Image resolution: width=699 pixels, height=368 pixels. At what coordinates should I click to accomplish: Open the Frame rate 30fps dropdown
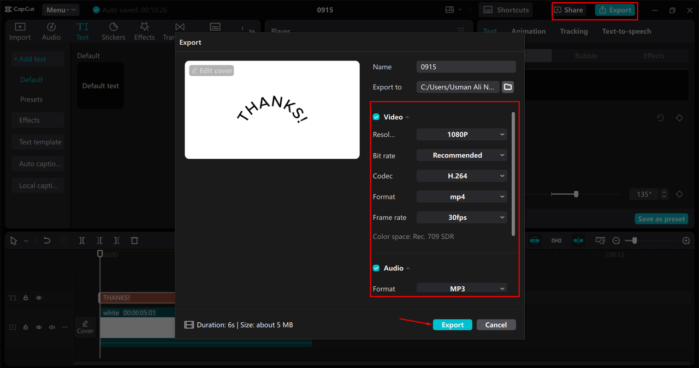pyautogui.click(x=462, y=218)
